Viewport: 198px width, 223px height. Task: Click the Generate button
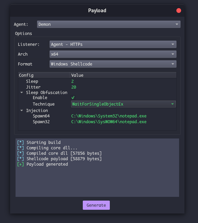coord(96,205)
